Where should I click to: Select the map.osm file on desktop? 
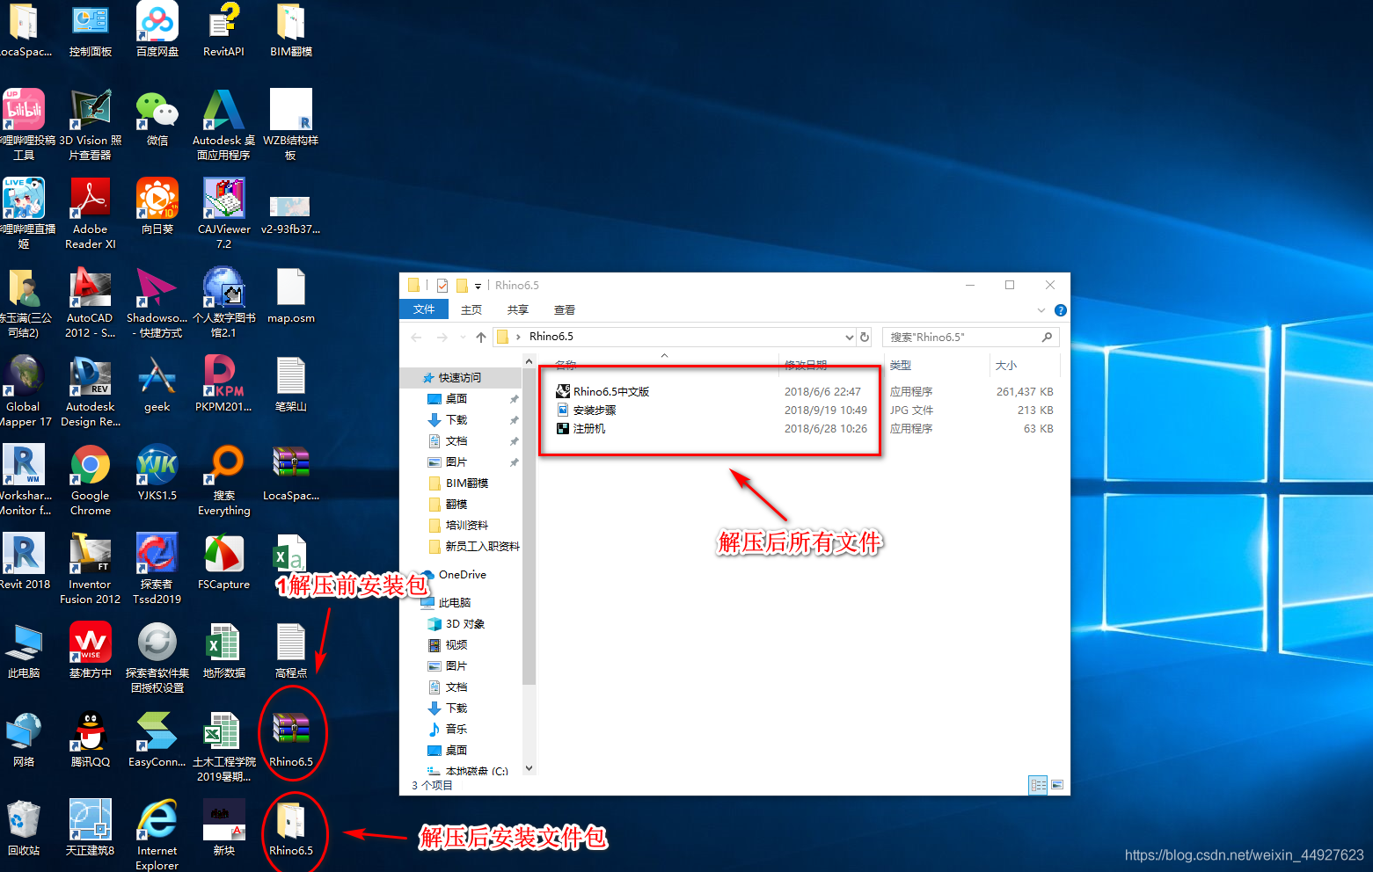pyautogui.click(x=291, y=296)
